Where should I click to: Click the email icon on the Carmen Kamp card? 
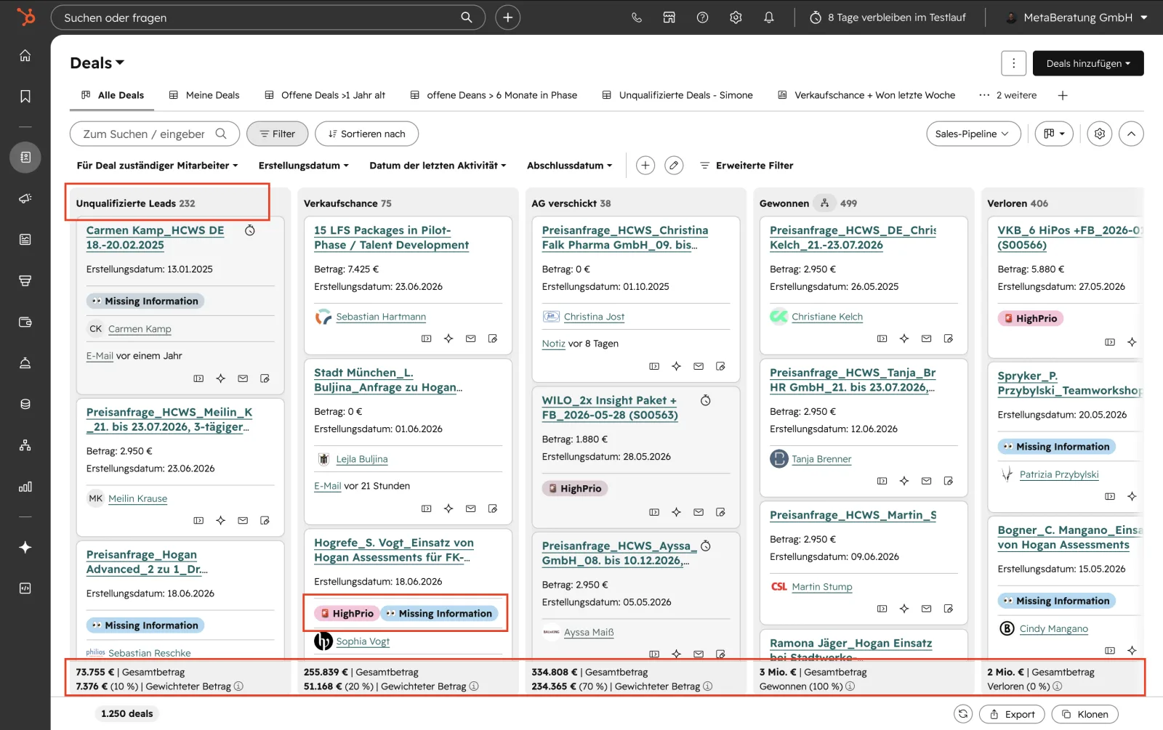(243, 378)
